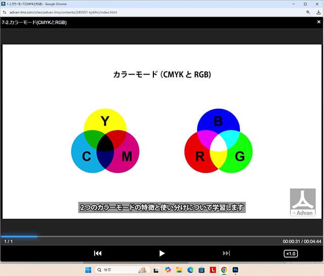The image size is (324, 276).
Task: Skip back to the previous slide
Action: [98, 253]
